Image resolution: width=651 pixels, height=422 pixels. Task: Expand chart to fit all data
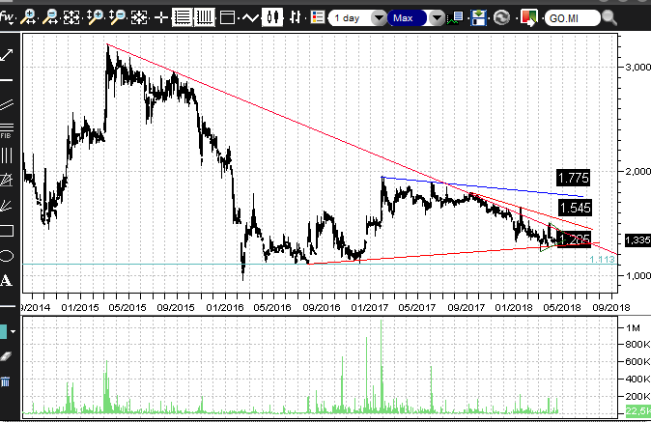tap(71, 17)
